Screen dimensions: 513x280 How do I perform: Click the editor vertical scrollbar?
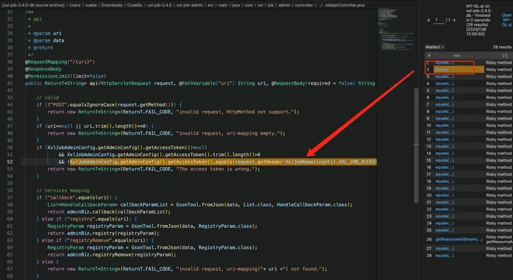click(x=416, y=146)
